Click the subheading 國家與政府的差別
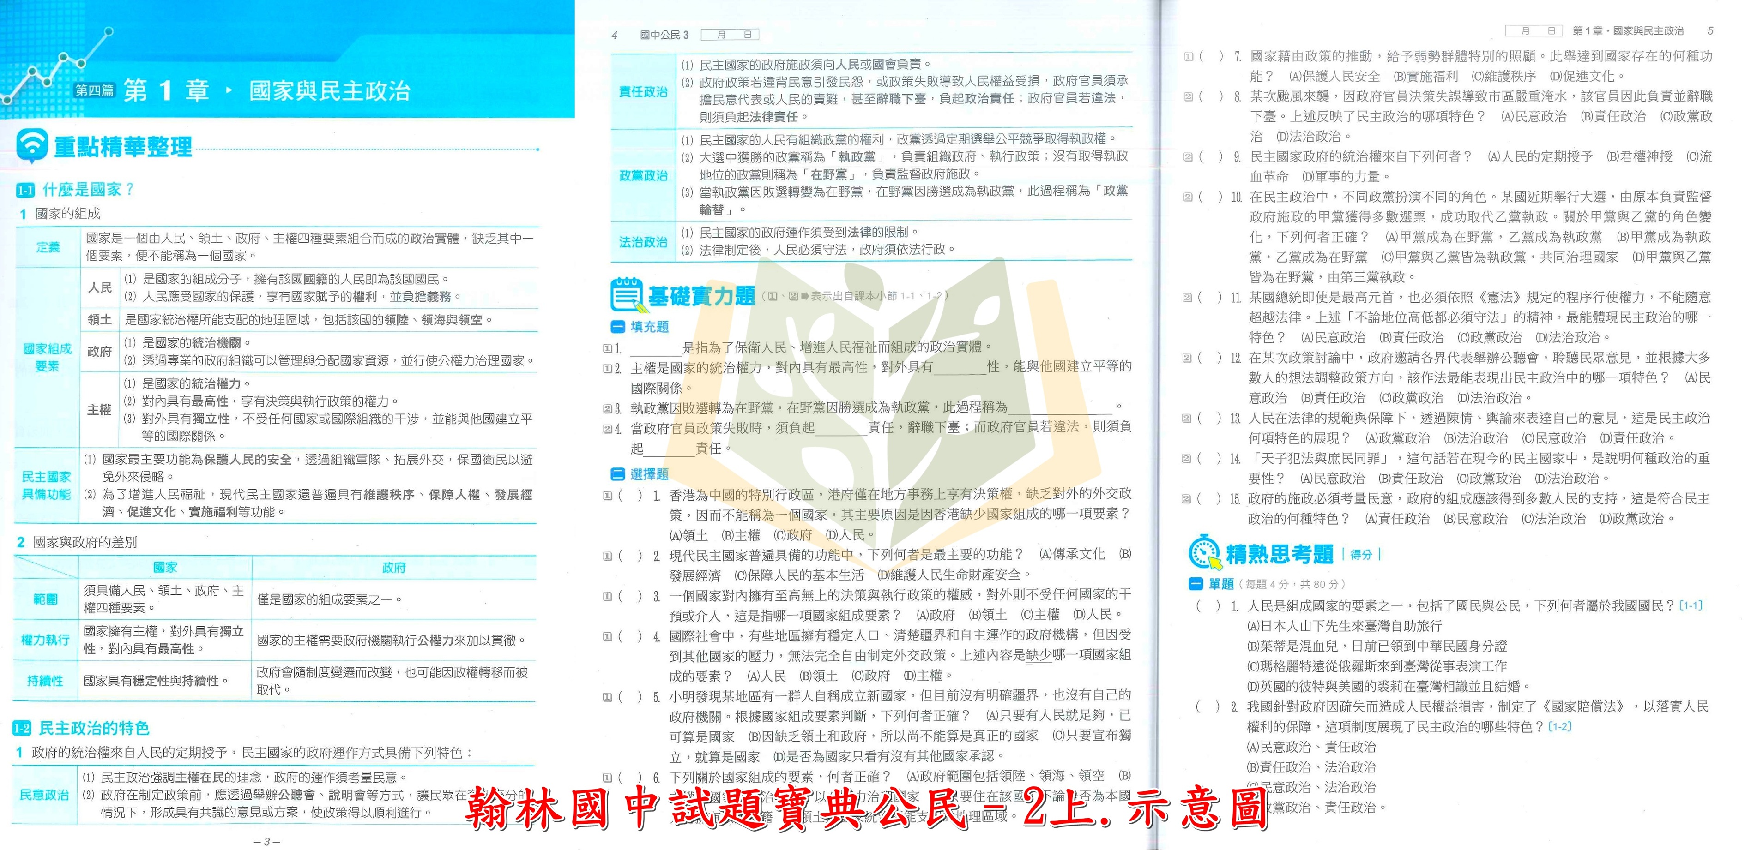The height and width of the screenshot is (850, 1745). point(85,542)
